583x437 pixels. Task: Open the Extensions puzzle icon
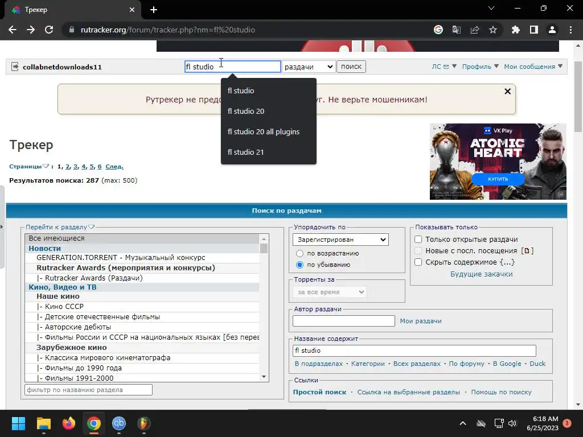(x=516, y=30)
